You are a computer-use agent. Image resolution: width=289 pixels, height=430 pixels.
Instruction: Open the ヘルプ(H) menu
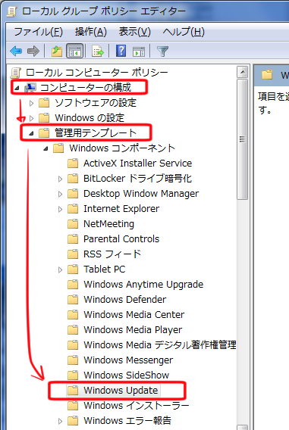point(184,32)
